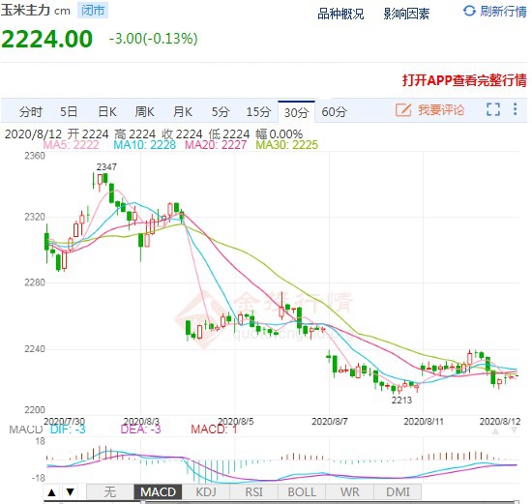Click the 2020/8/12 date axis label
532x504 pixels.
coord(500,422)
